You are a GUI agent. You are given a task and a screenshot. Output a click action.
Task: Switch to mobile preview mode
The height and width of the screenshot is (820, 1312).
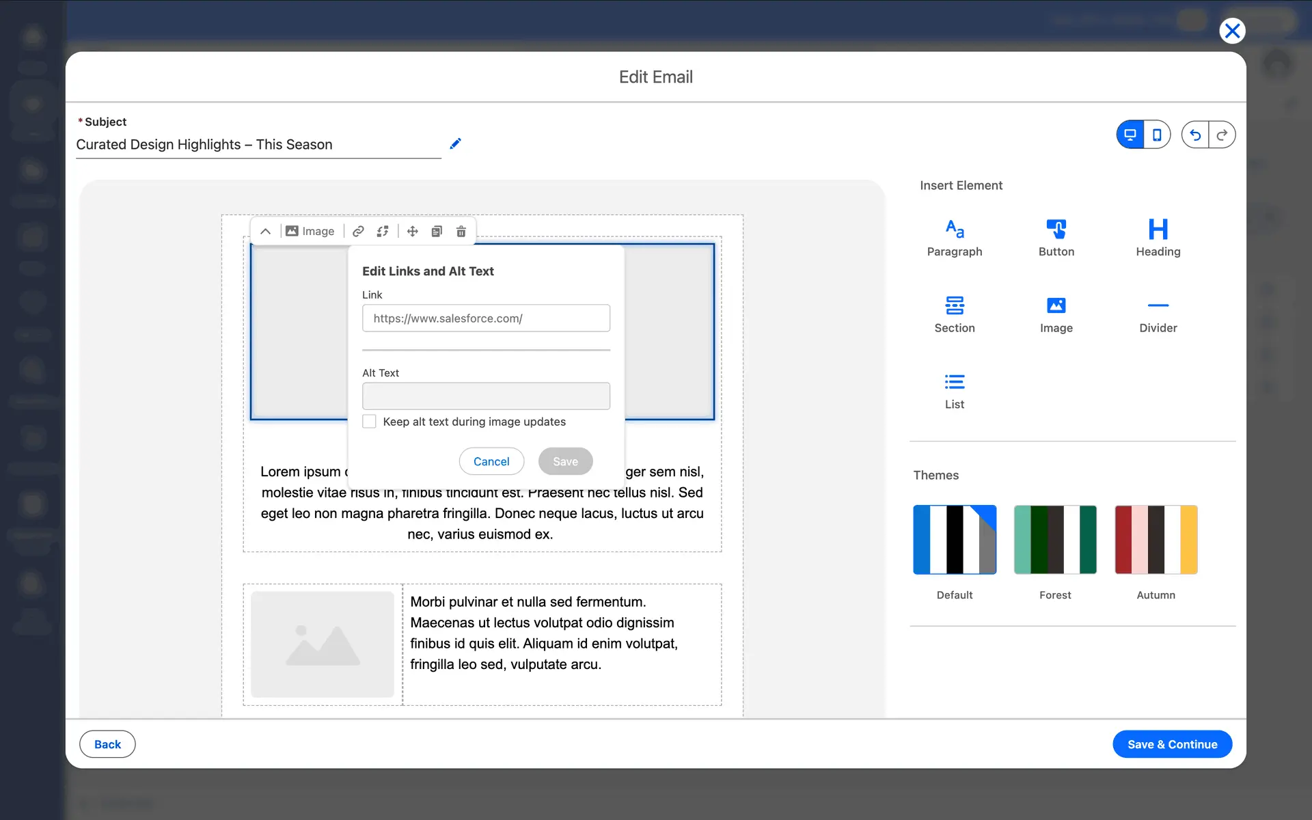[x=1157, y=135]
